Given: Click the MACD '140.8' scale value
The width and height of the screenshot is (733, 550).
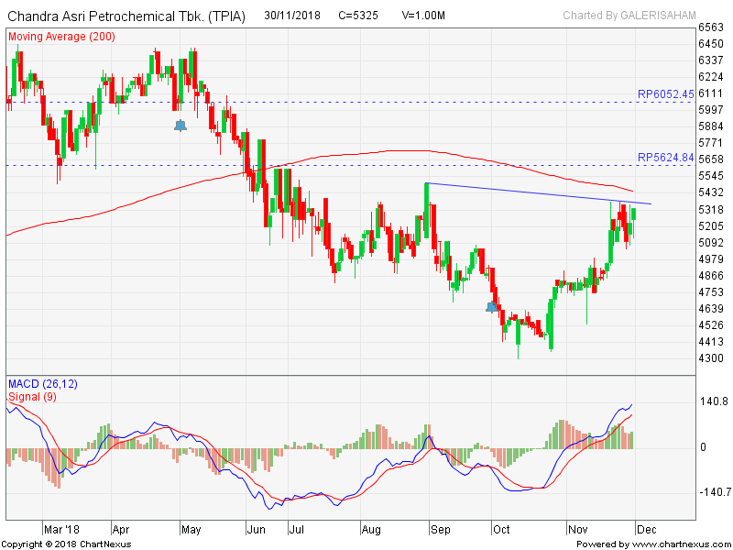Looking at the screenshot, I should tap(714, 401).
